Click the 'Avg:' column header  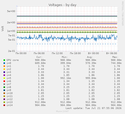pos(90,57)
